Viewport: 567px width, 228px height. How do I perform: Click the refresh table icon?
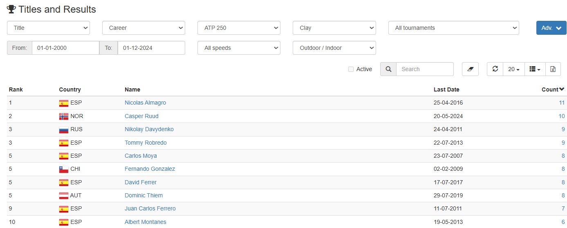pos(495,69)
